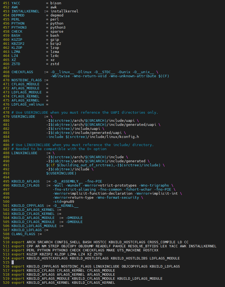225x287 pixels.
Task: Click CHECKFLAGS on line 468
Action: [x=22, y=72]
